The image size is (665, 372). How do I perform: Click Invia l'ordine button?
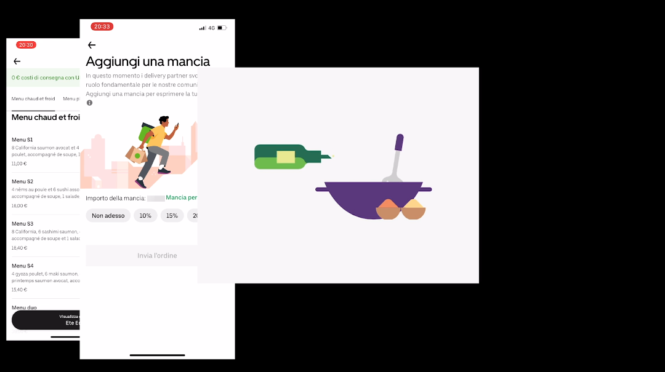click(x=142, y=256)
